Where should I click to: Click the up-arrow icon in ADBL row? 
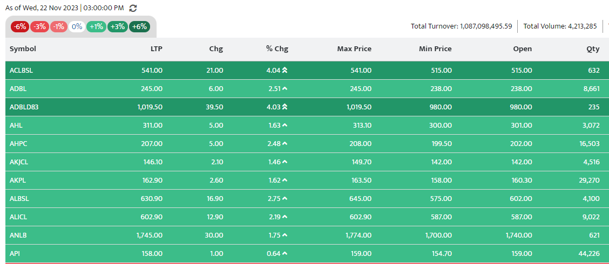tap(285, 89)
